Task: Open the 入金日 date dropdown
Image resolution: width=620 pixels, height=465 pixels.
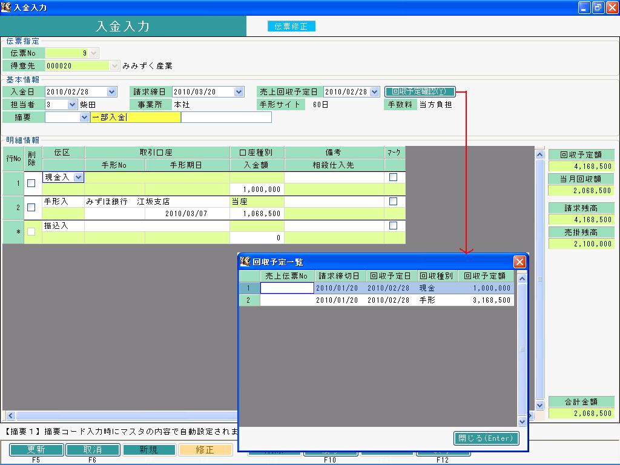Action: pos(112,92)
